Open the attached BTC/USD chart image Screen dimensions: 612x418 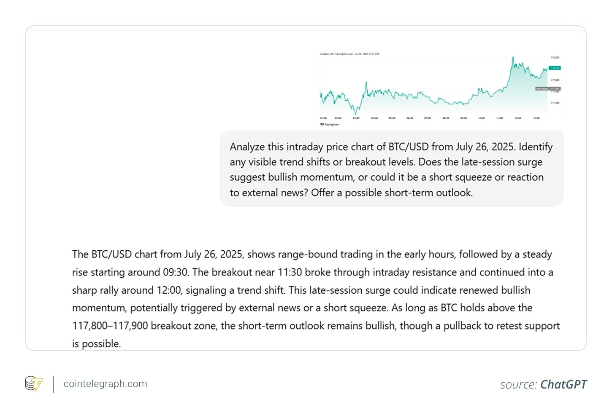(440, 88)
